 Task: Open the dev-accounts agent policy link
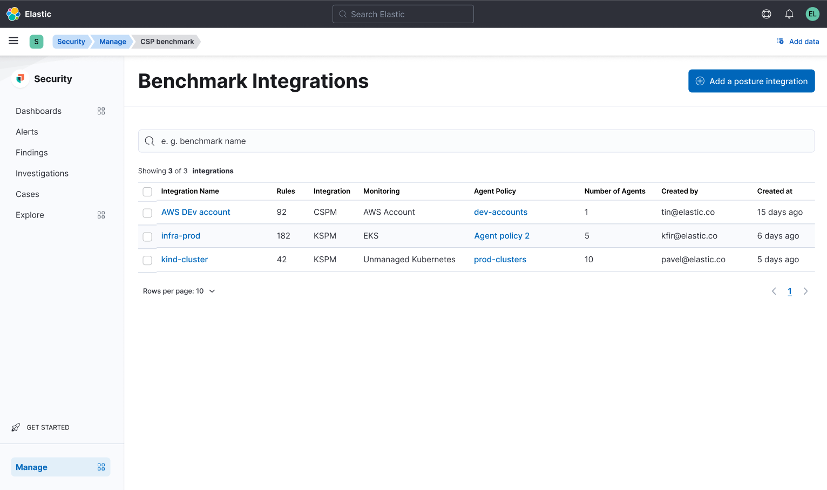pyautogui.click(x=500, y=212)
